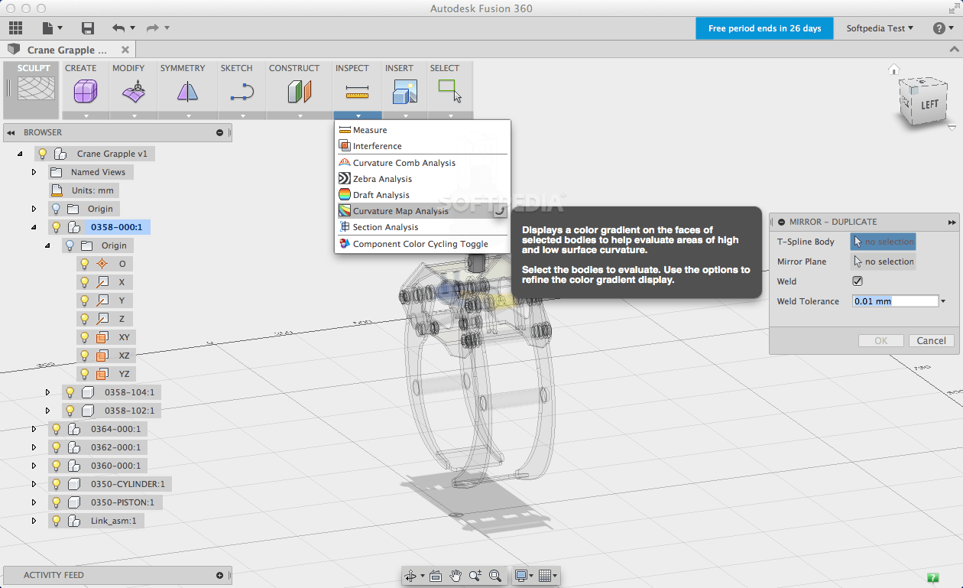Toggle visibility bulb for 0364-000:1

pyautogui.click(x=57, y=429)
